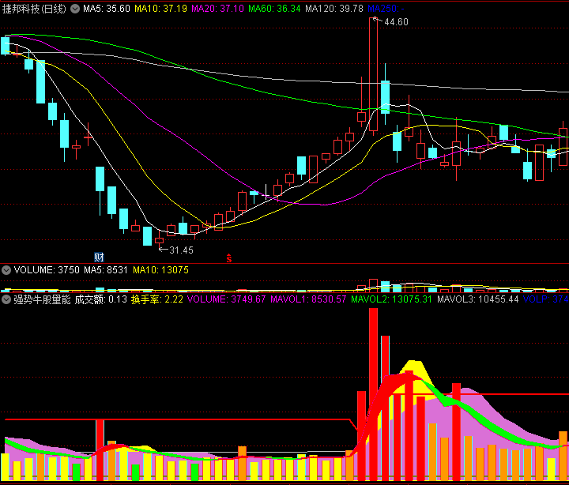Click the MAVOL1: 8530.57 label

point(308,299)
